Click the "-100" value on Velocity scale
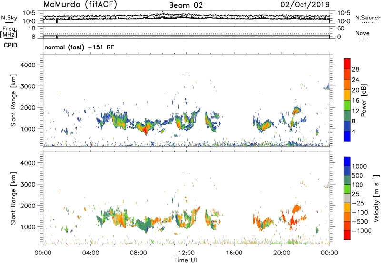 [x=360, y=212]
